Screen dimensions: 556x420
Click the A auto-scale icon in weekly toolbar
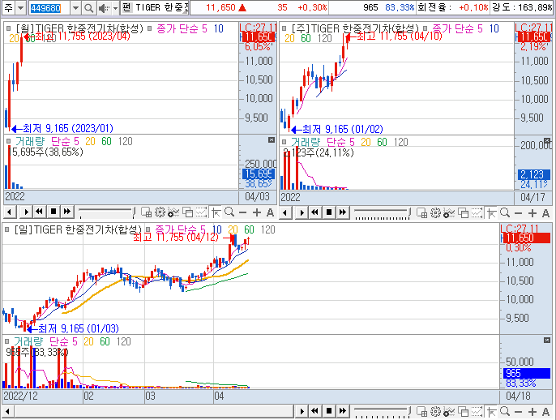click(545, 212)
